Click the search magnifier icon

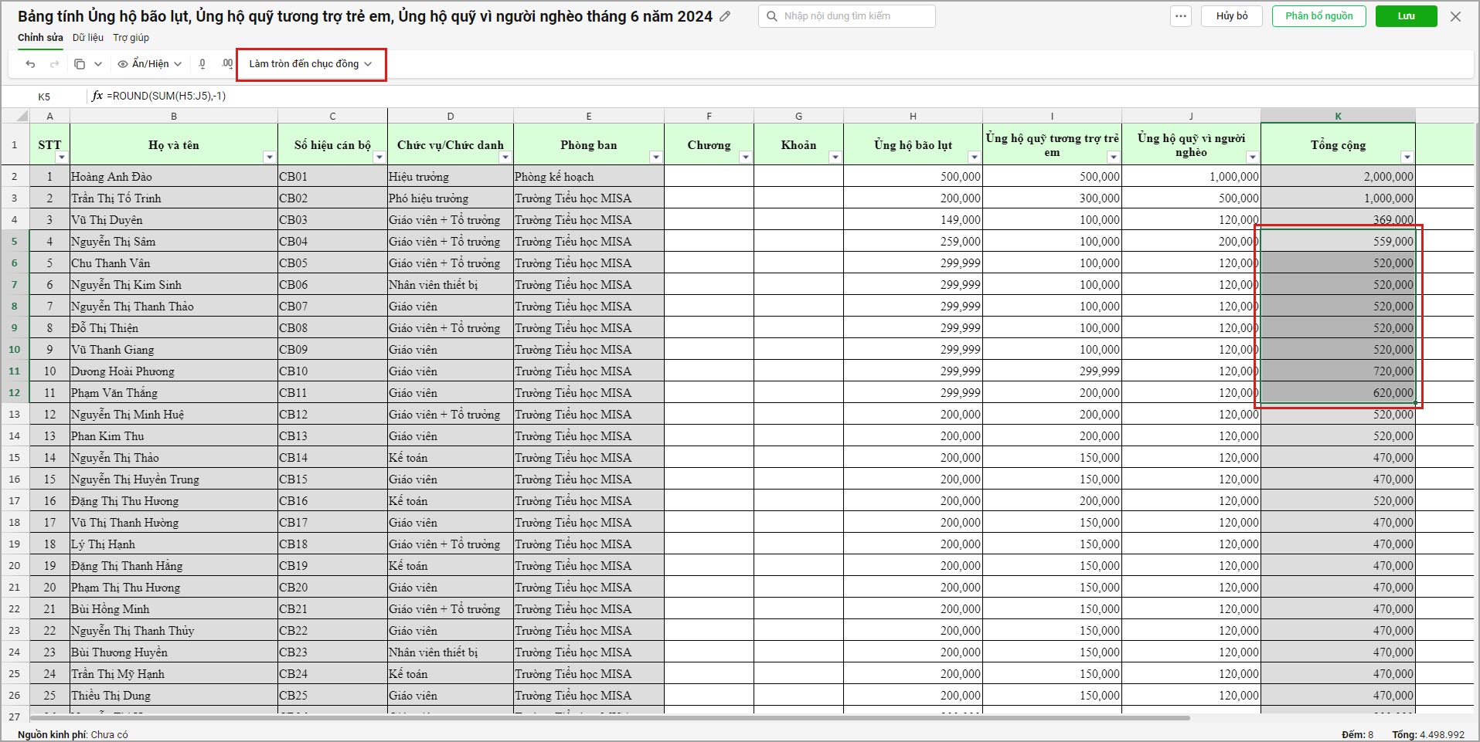click(772, 16)
